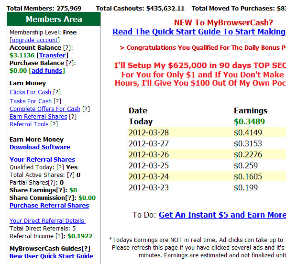Image resolution: width=286 pixels, height=264 pixels.
Task: Open Clicks For Cash page
Action: (30, 92)
